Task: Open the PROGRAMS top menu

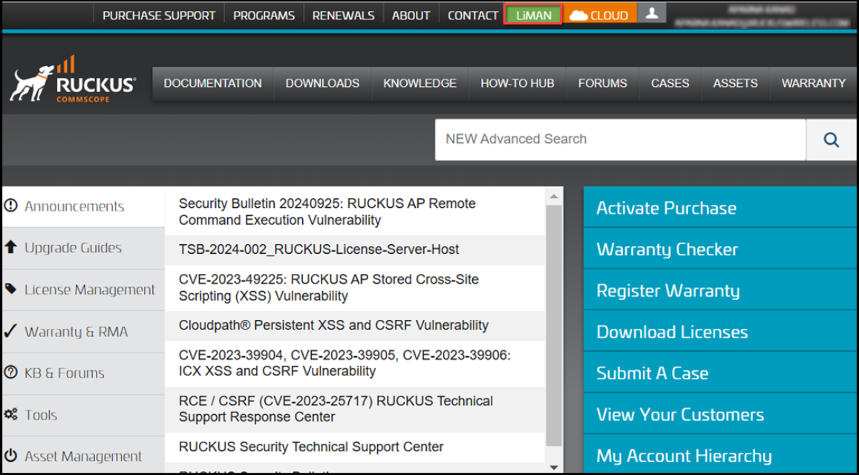Action: [x=264, y=16]
